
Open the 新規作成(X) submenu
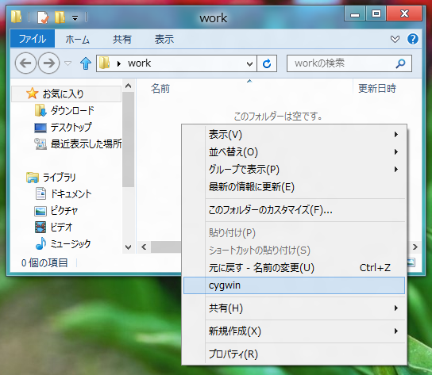point(295,331)
